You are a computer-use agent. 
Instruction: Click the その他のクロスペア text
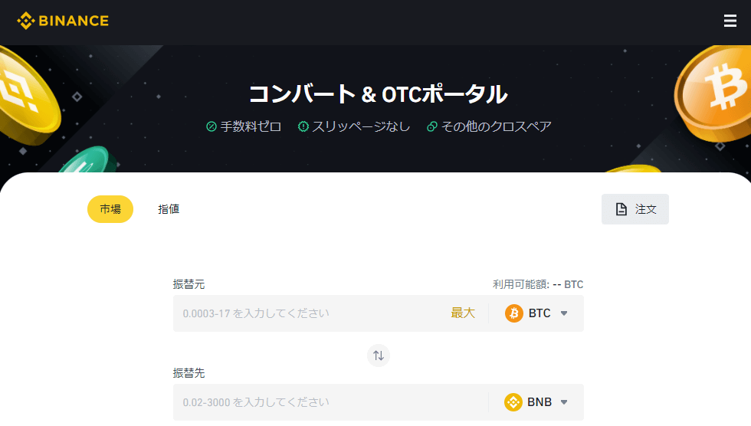coord(497,126)
